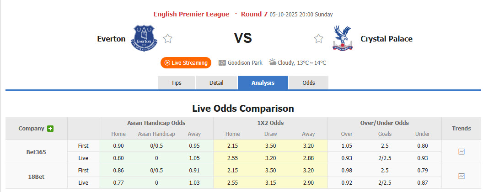Image resolution: width=483 pixels, height=192 pixels.
Task: Click the cloudy weather icon
Action: click(x=272, y=62)
